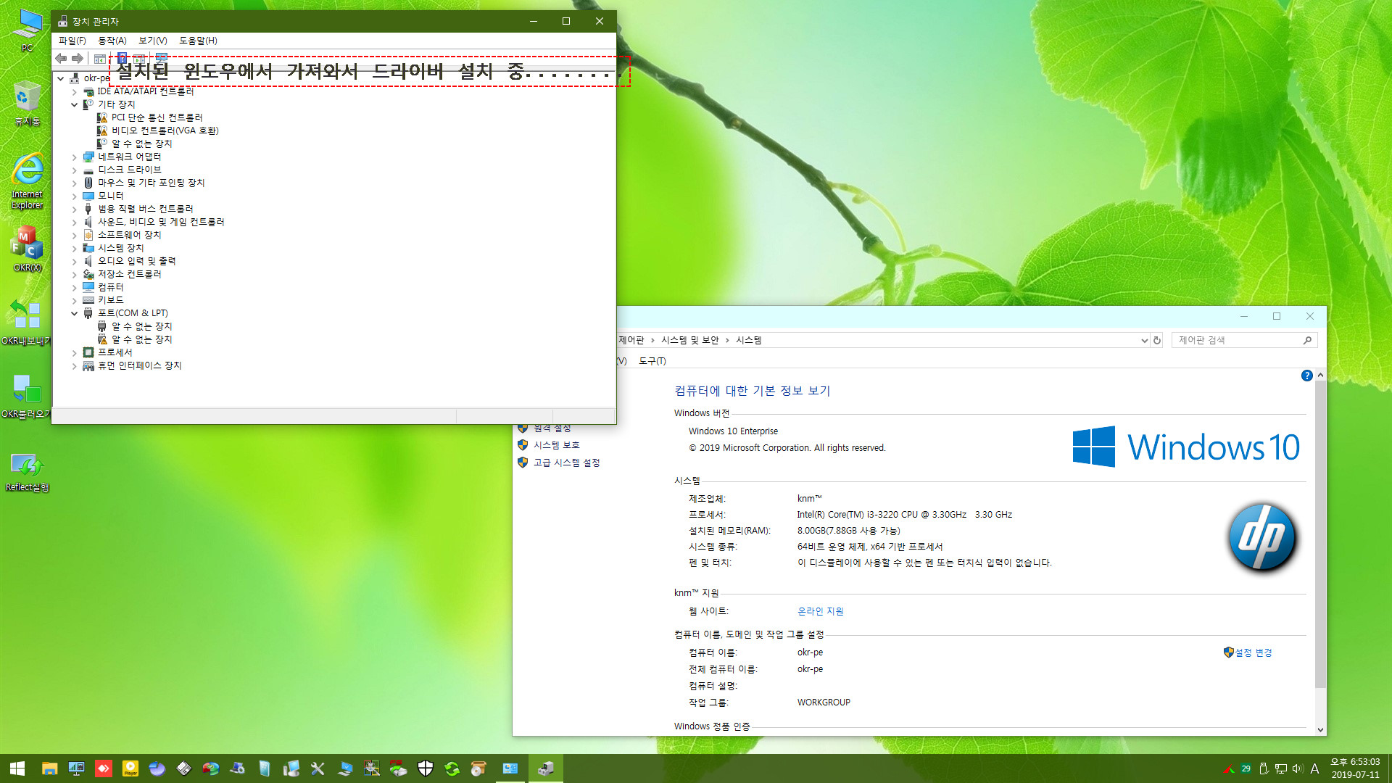Screen dimensions: 1392x783
Task: Open File Explorer from the taskbar
Action: (49, 768)
